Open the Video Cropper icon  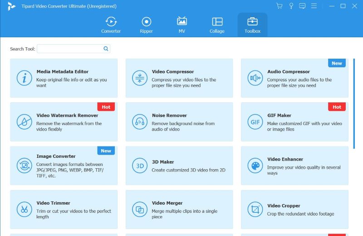pos(255,209)
